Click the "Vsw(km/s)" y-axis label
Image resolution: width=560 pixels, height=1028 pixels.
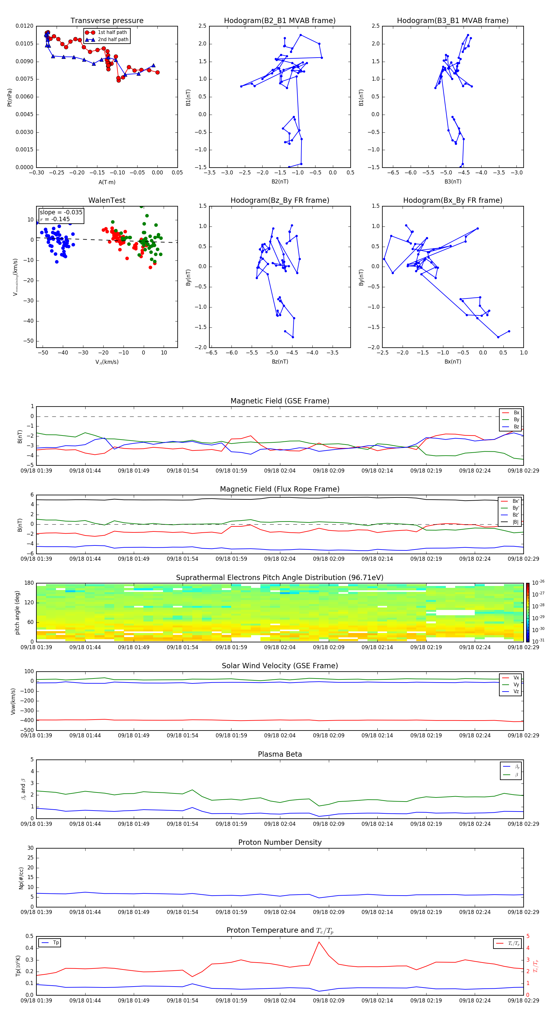pyautogui.click(x=13, y=701)
